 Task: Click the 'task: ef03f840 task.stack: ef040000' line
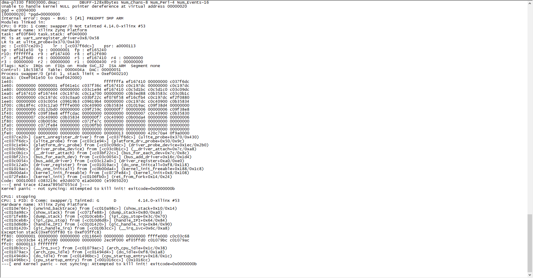pyautogui.click(x=44, y=34)
